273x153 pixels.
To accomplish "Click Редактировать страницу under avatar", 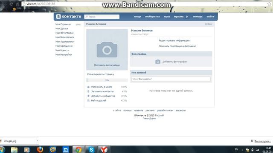I will click(101, 74).
